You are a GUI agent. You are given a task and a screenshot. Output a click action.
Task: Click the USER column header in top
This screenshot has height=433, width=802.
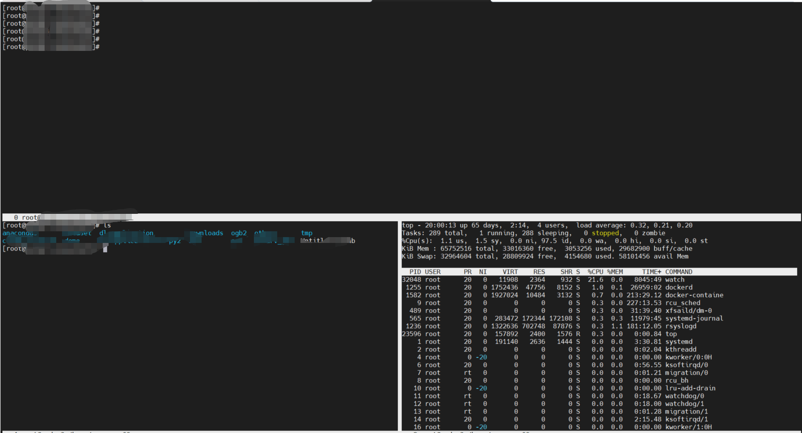pos(433,272)
